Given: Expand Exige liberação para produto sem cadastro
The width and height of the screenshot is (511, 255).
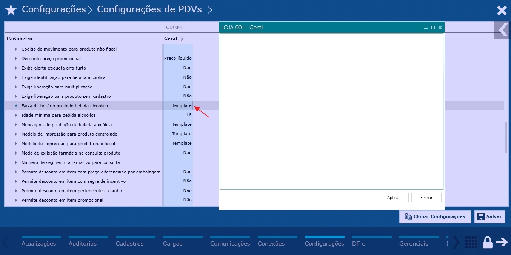Looking at the screenshot, I should 16,96.
